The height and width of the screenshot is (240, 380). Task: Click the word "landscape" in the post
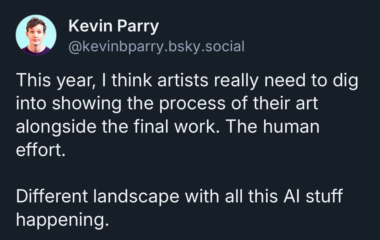click(136, 197)
